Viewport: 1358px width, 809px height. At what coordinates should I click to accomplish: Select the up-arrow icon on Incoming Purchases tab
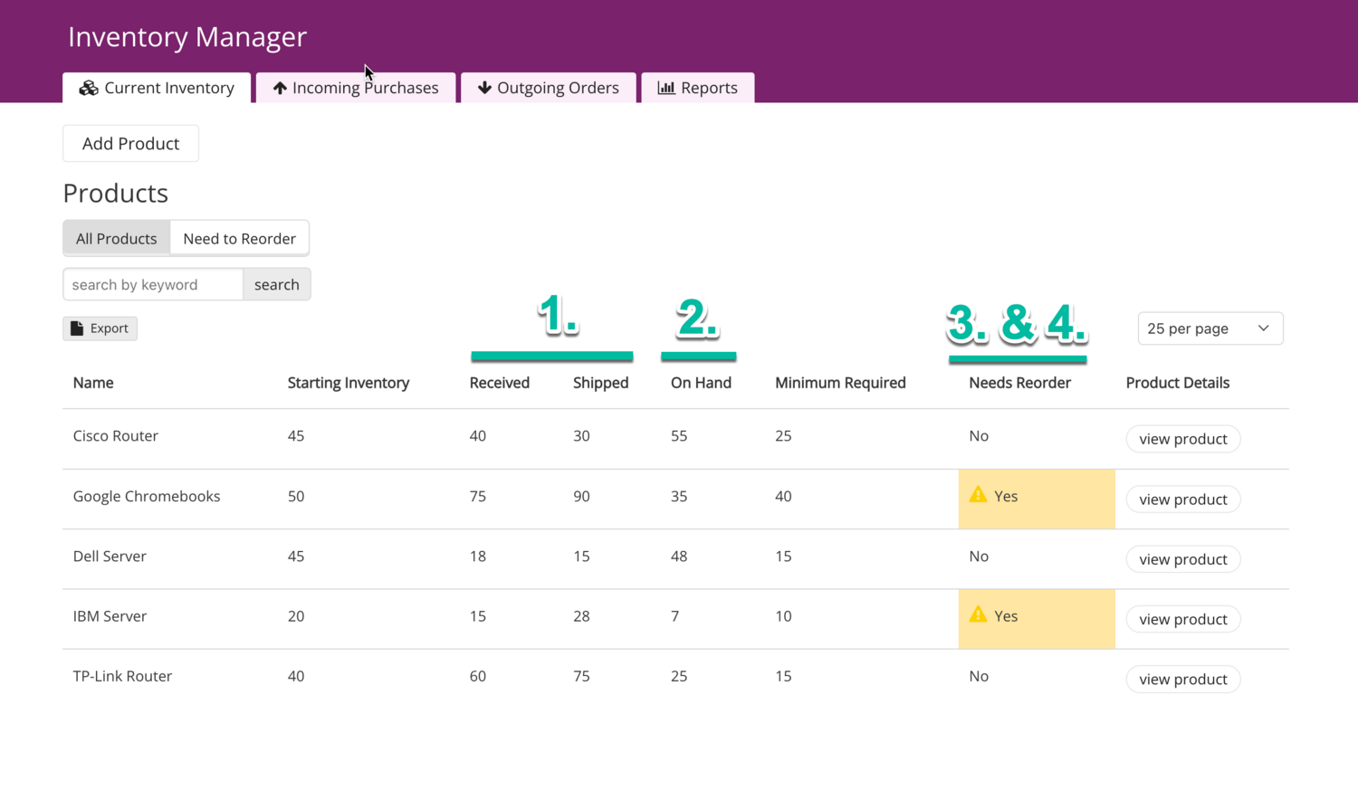click(281, 87)
